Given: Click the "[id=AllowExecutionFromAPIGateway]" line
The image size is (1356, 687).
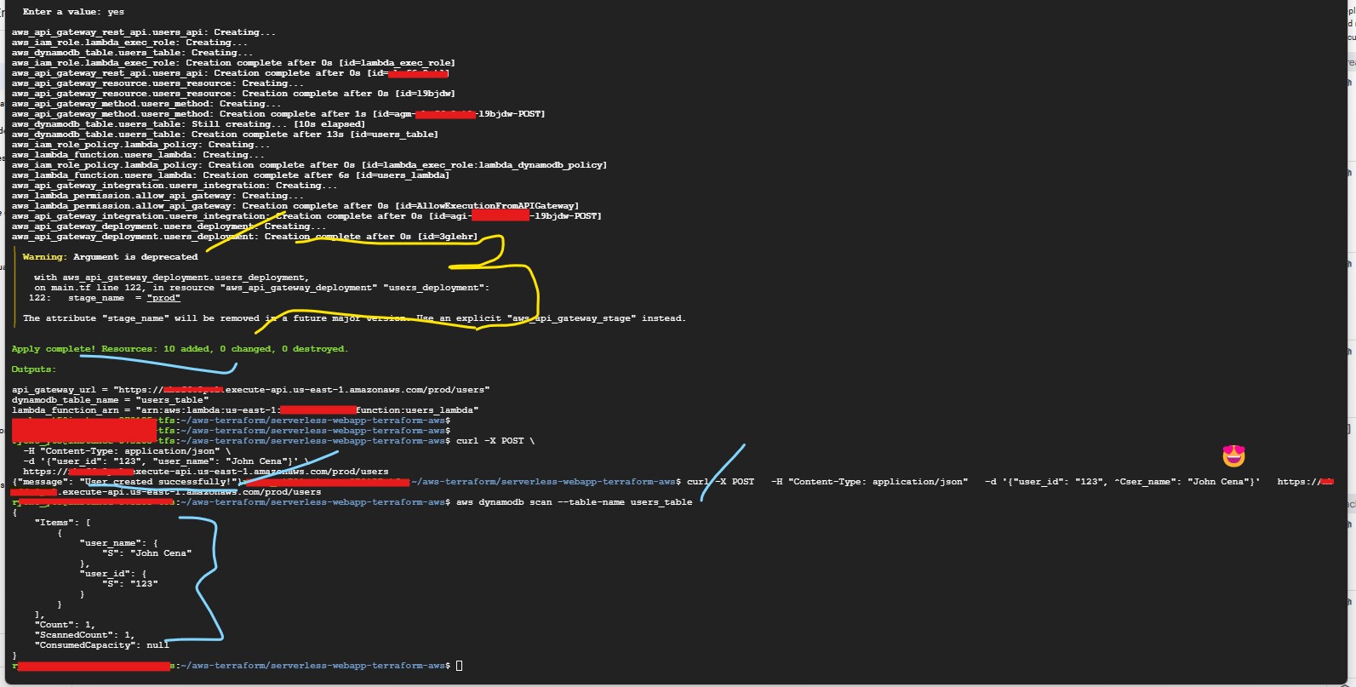Looking at the screenshot, I should tap(295, 206).
